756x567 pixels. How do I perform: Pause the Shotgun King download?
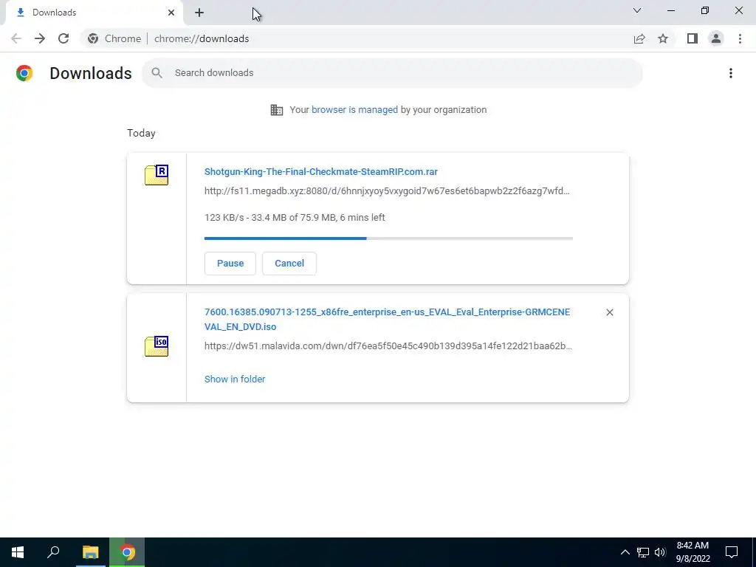click(x=230, y=264)
